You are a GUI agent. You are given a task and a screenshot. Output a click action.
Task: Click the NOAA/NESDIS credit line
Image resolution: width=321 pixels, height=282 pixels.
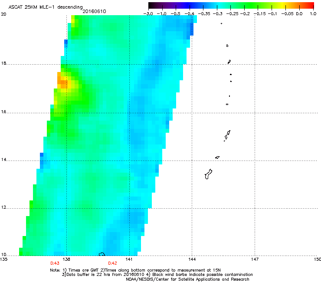[187, 279]
